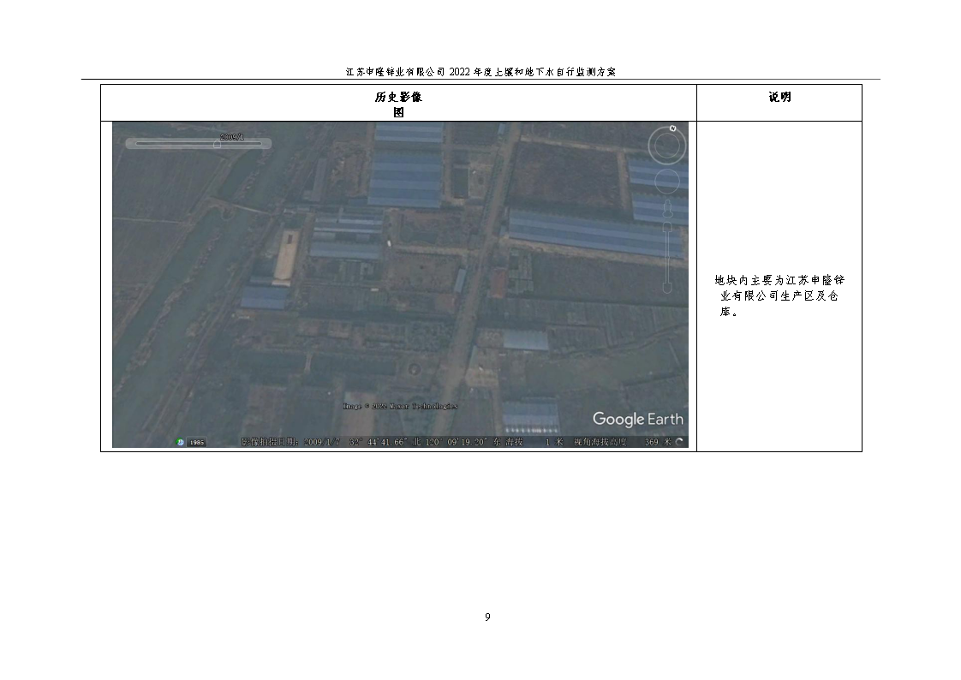Click the 1985 earliest imagery year button

(x=197, y=442)
